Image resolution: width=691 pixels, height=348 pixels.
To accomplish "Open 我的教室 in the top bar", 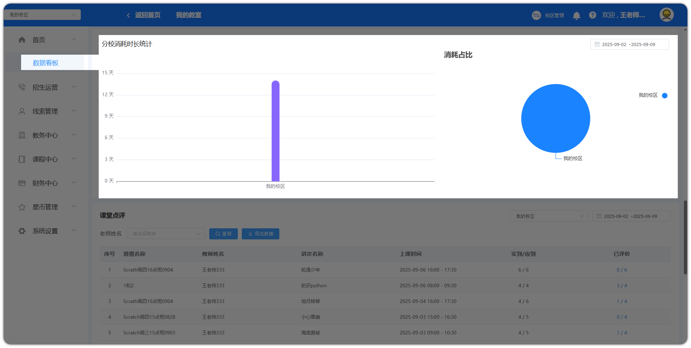I will coord(188,15).
